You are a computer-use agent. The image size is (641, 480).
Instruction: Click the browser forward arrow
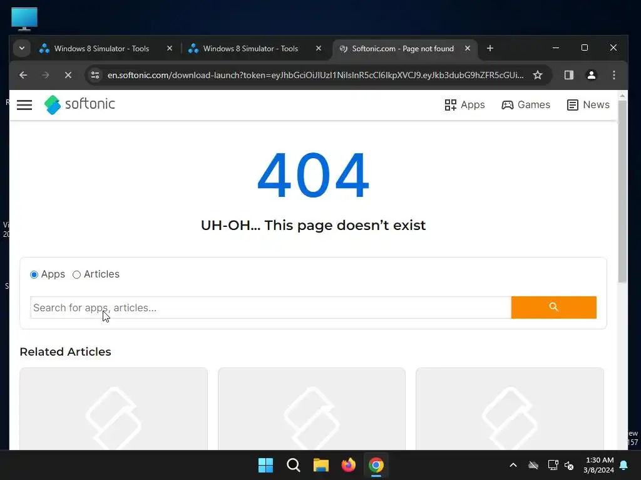pyautogui.click(x=46, y=75)
